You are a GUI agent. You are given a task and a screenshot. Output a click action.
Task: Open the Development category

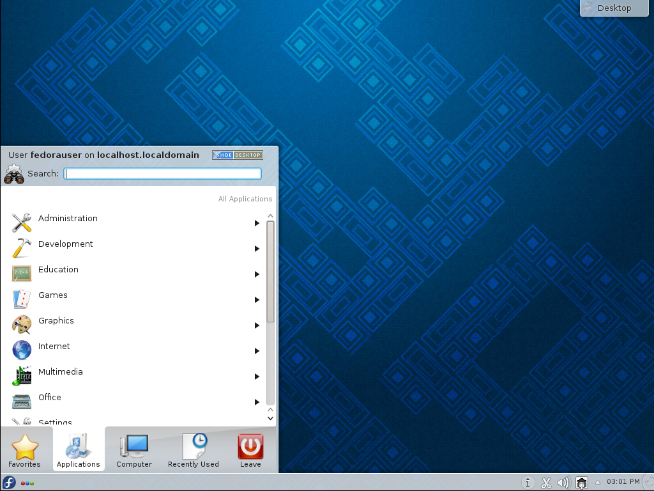137,248
